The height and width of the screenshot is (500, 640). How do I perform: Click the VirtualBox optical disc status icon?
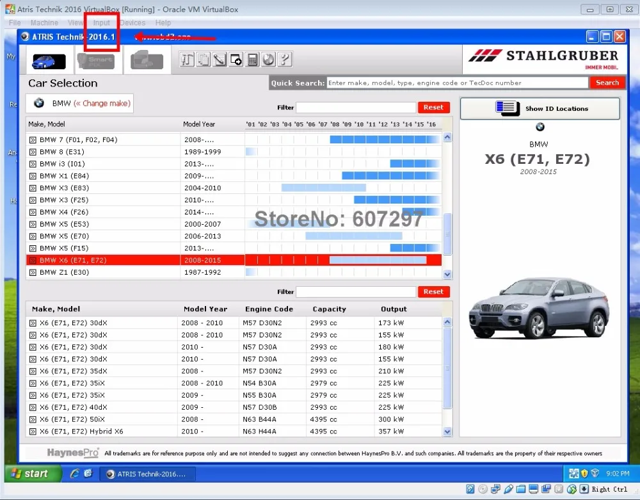click(483, 489)
